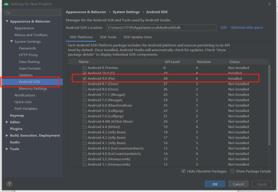The image size is (278, 192).
Task: Enable Show Package Details checkbox
Action: (232, 171)
